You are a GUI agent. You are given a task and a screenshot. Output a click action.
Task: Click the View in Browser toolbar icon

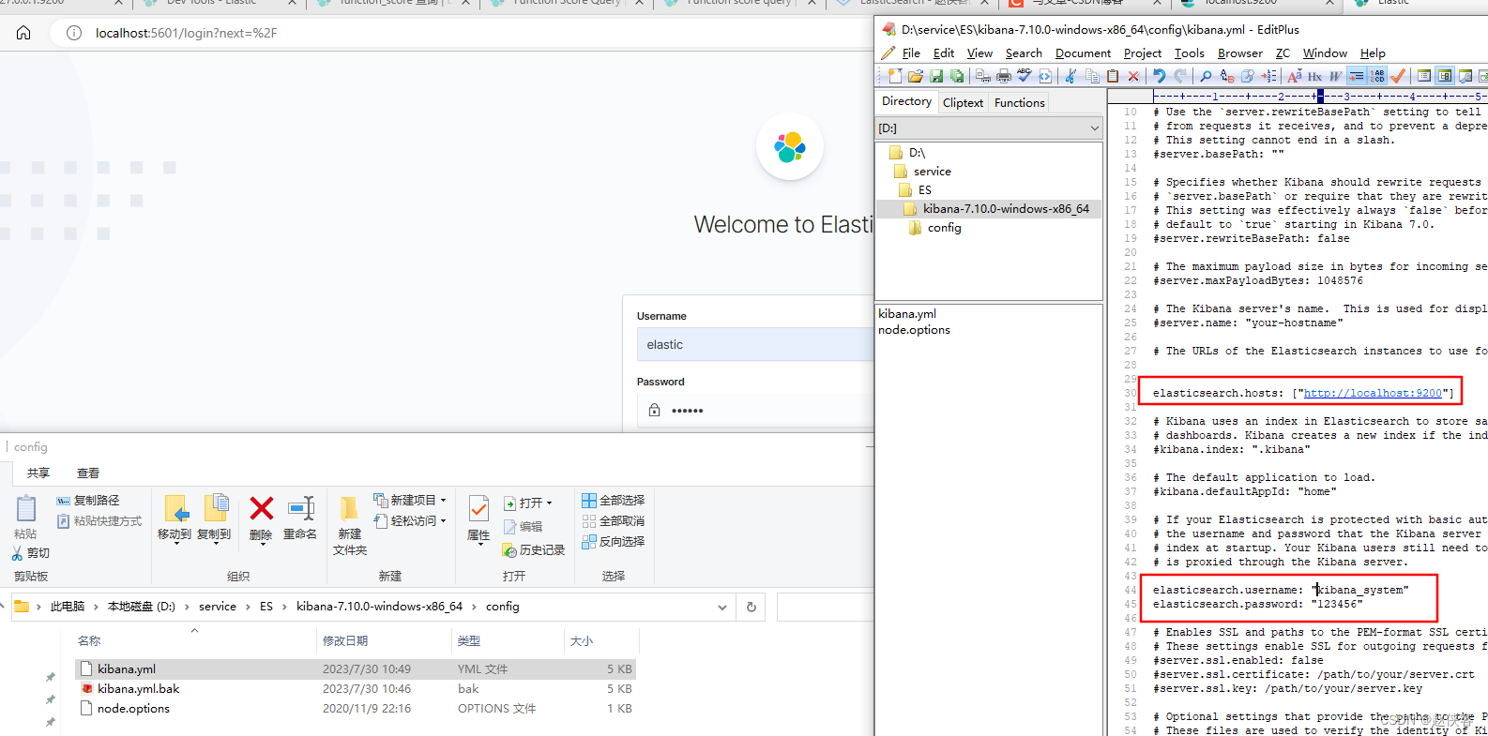[1045, 76]
